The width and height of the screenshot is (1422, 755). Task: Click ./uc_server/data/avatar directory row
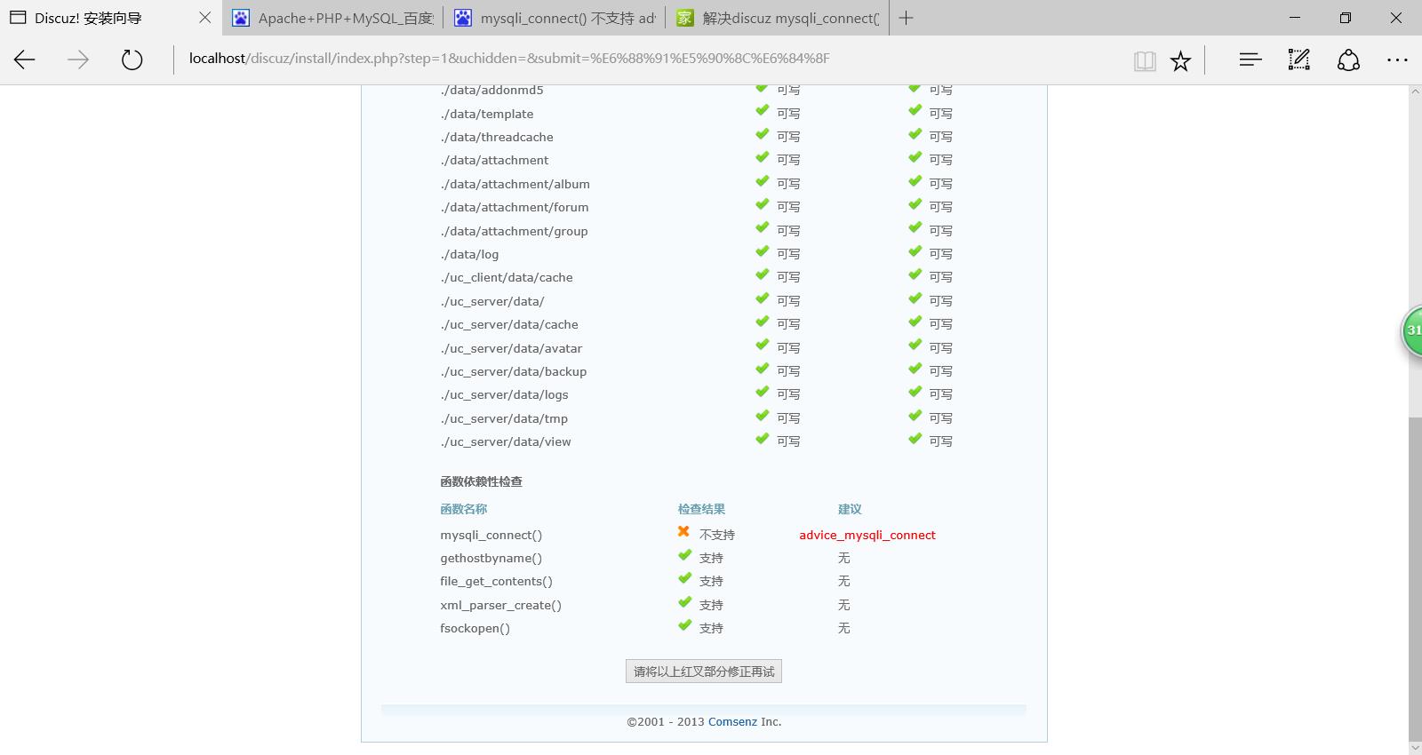point(511,348)
